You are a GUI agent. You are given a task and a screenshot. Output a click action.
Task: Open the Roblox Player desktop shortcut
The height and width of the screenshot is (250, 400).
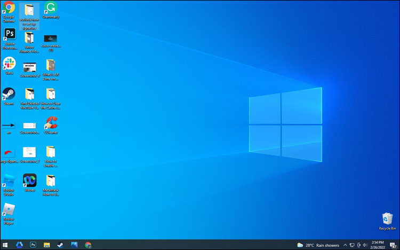(9, 214)
